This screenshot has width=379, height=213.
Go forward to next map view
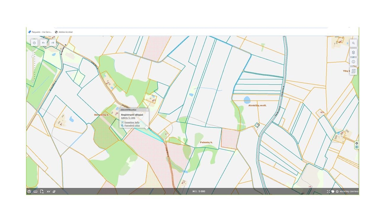click(53, 43)
